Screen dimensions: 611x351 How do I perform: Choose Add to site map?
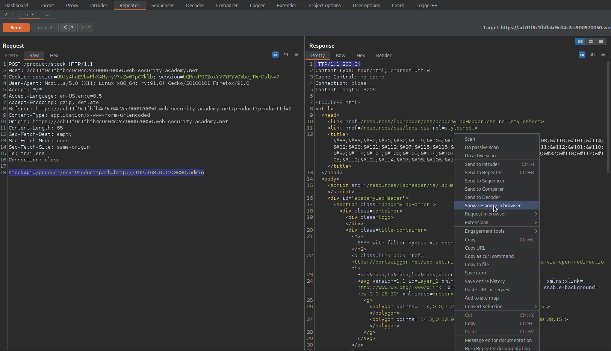[497, 298]
